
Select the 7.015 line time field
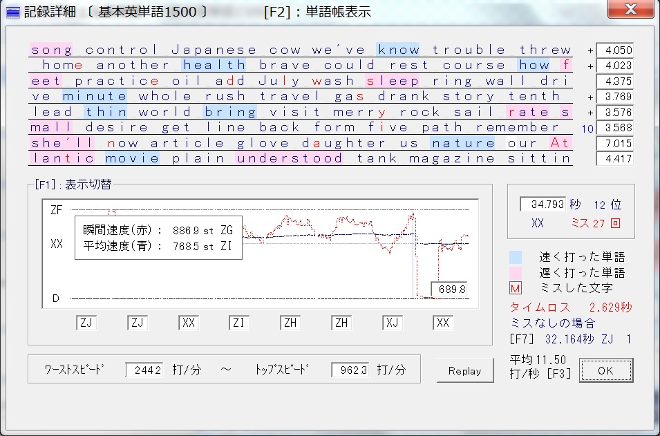point(614,143)
